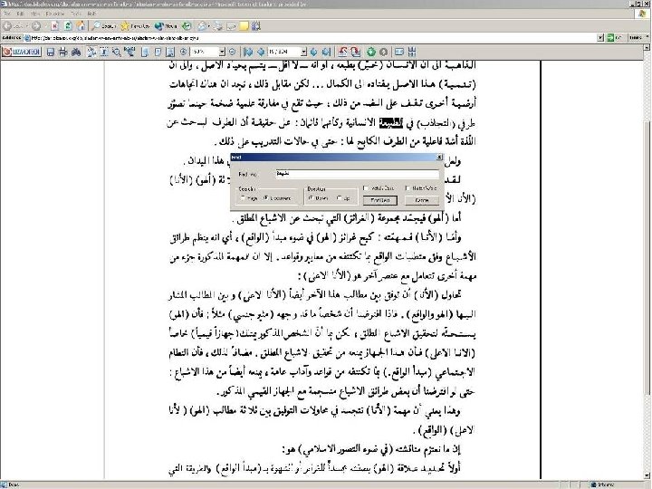Click the highlighted word in document
This screenshot has height=489, width=652.
coord(391,122)
